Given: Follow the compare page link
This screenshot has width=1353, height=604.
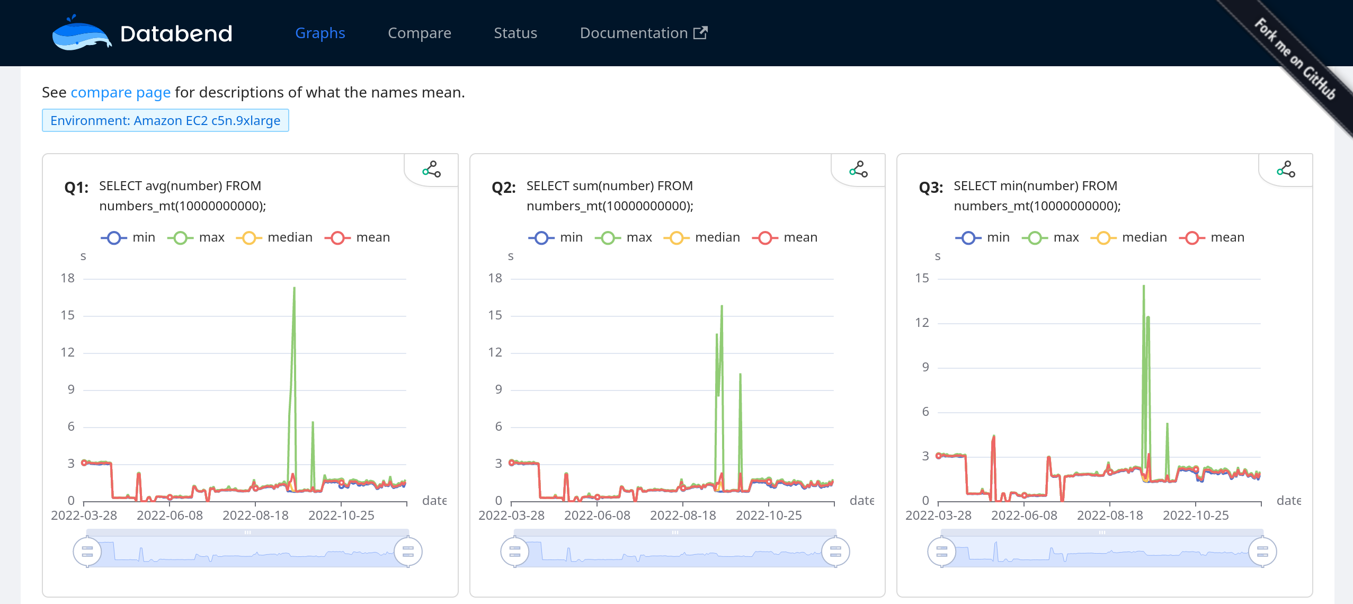Looking at the screenshot, I should (120, 92).
